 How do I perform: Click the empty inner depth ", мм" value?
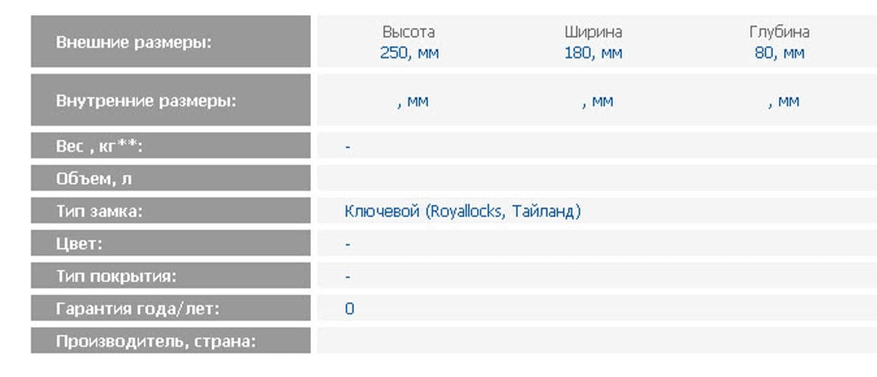click(783, 102)
